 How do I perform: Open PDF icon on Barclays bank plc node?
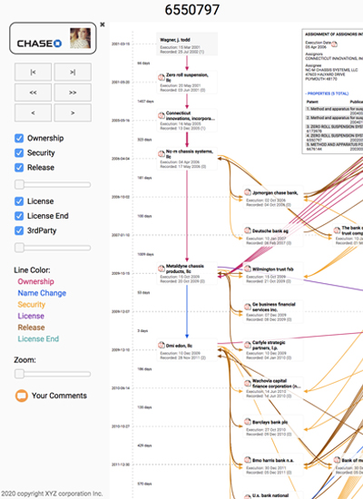tap(248, 422)
